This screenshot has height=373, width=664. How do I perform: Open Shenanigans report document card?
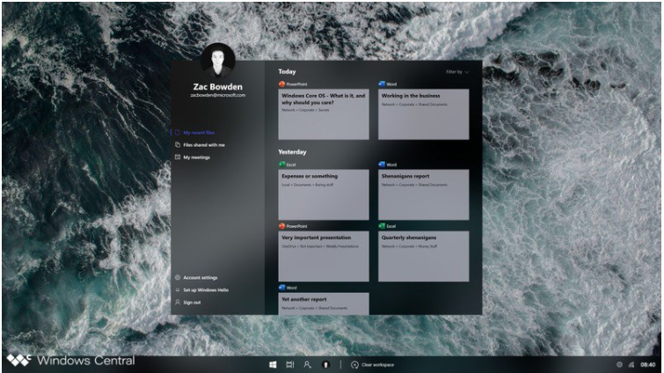pyautogui.click(x=424, y=194)
